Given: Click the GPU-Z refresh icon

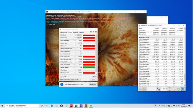Looking at the screenshot, I should point(93,32).
